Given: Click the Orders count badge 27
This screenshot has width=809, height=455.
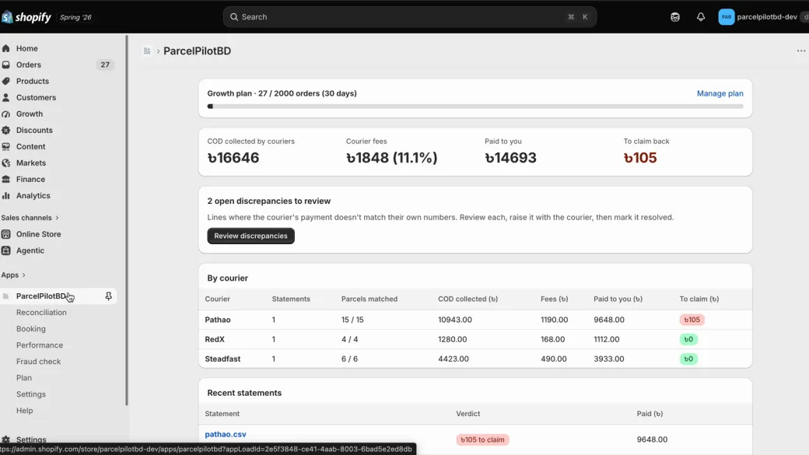Looking at the screenshot, I should tap(105, 65).
